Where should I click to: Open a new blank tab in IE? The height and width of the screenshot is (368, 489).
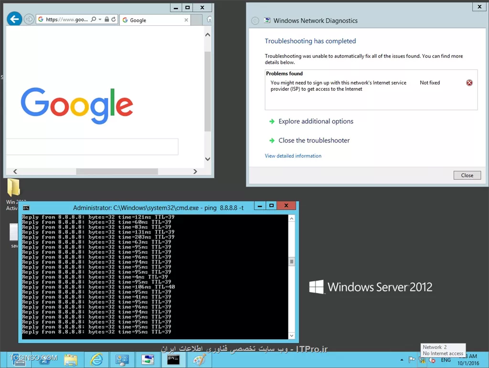196,20
